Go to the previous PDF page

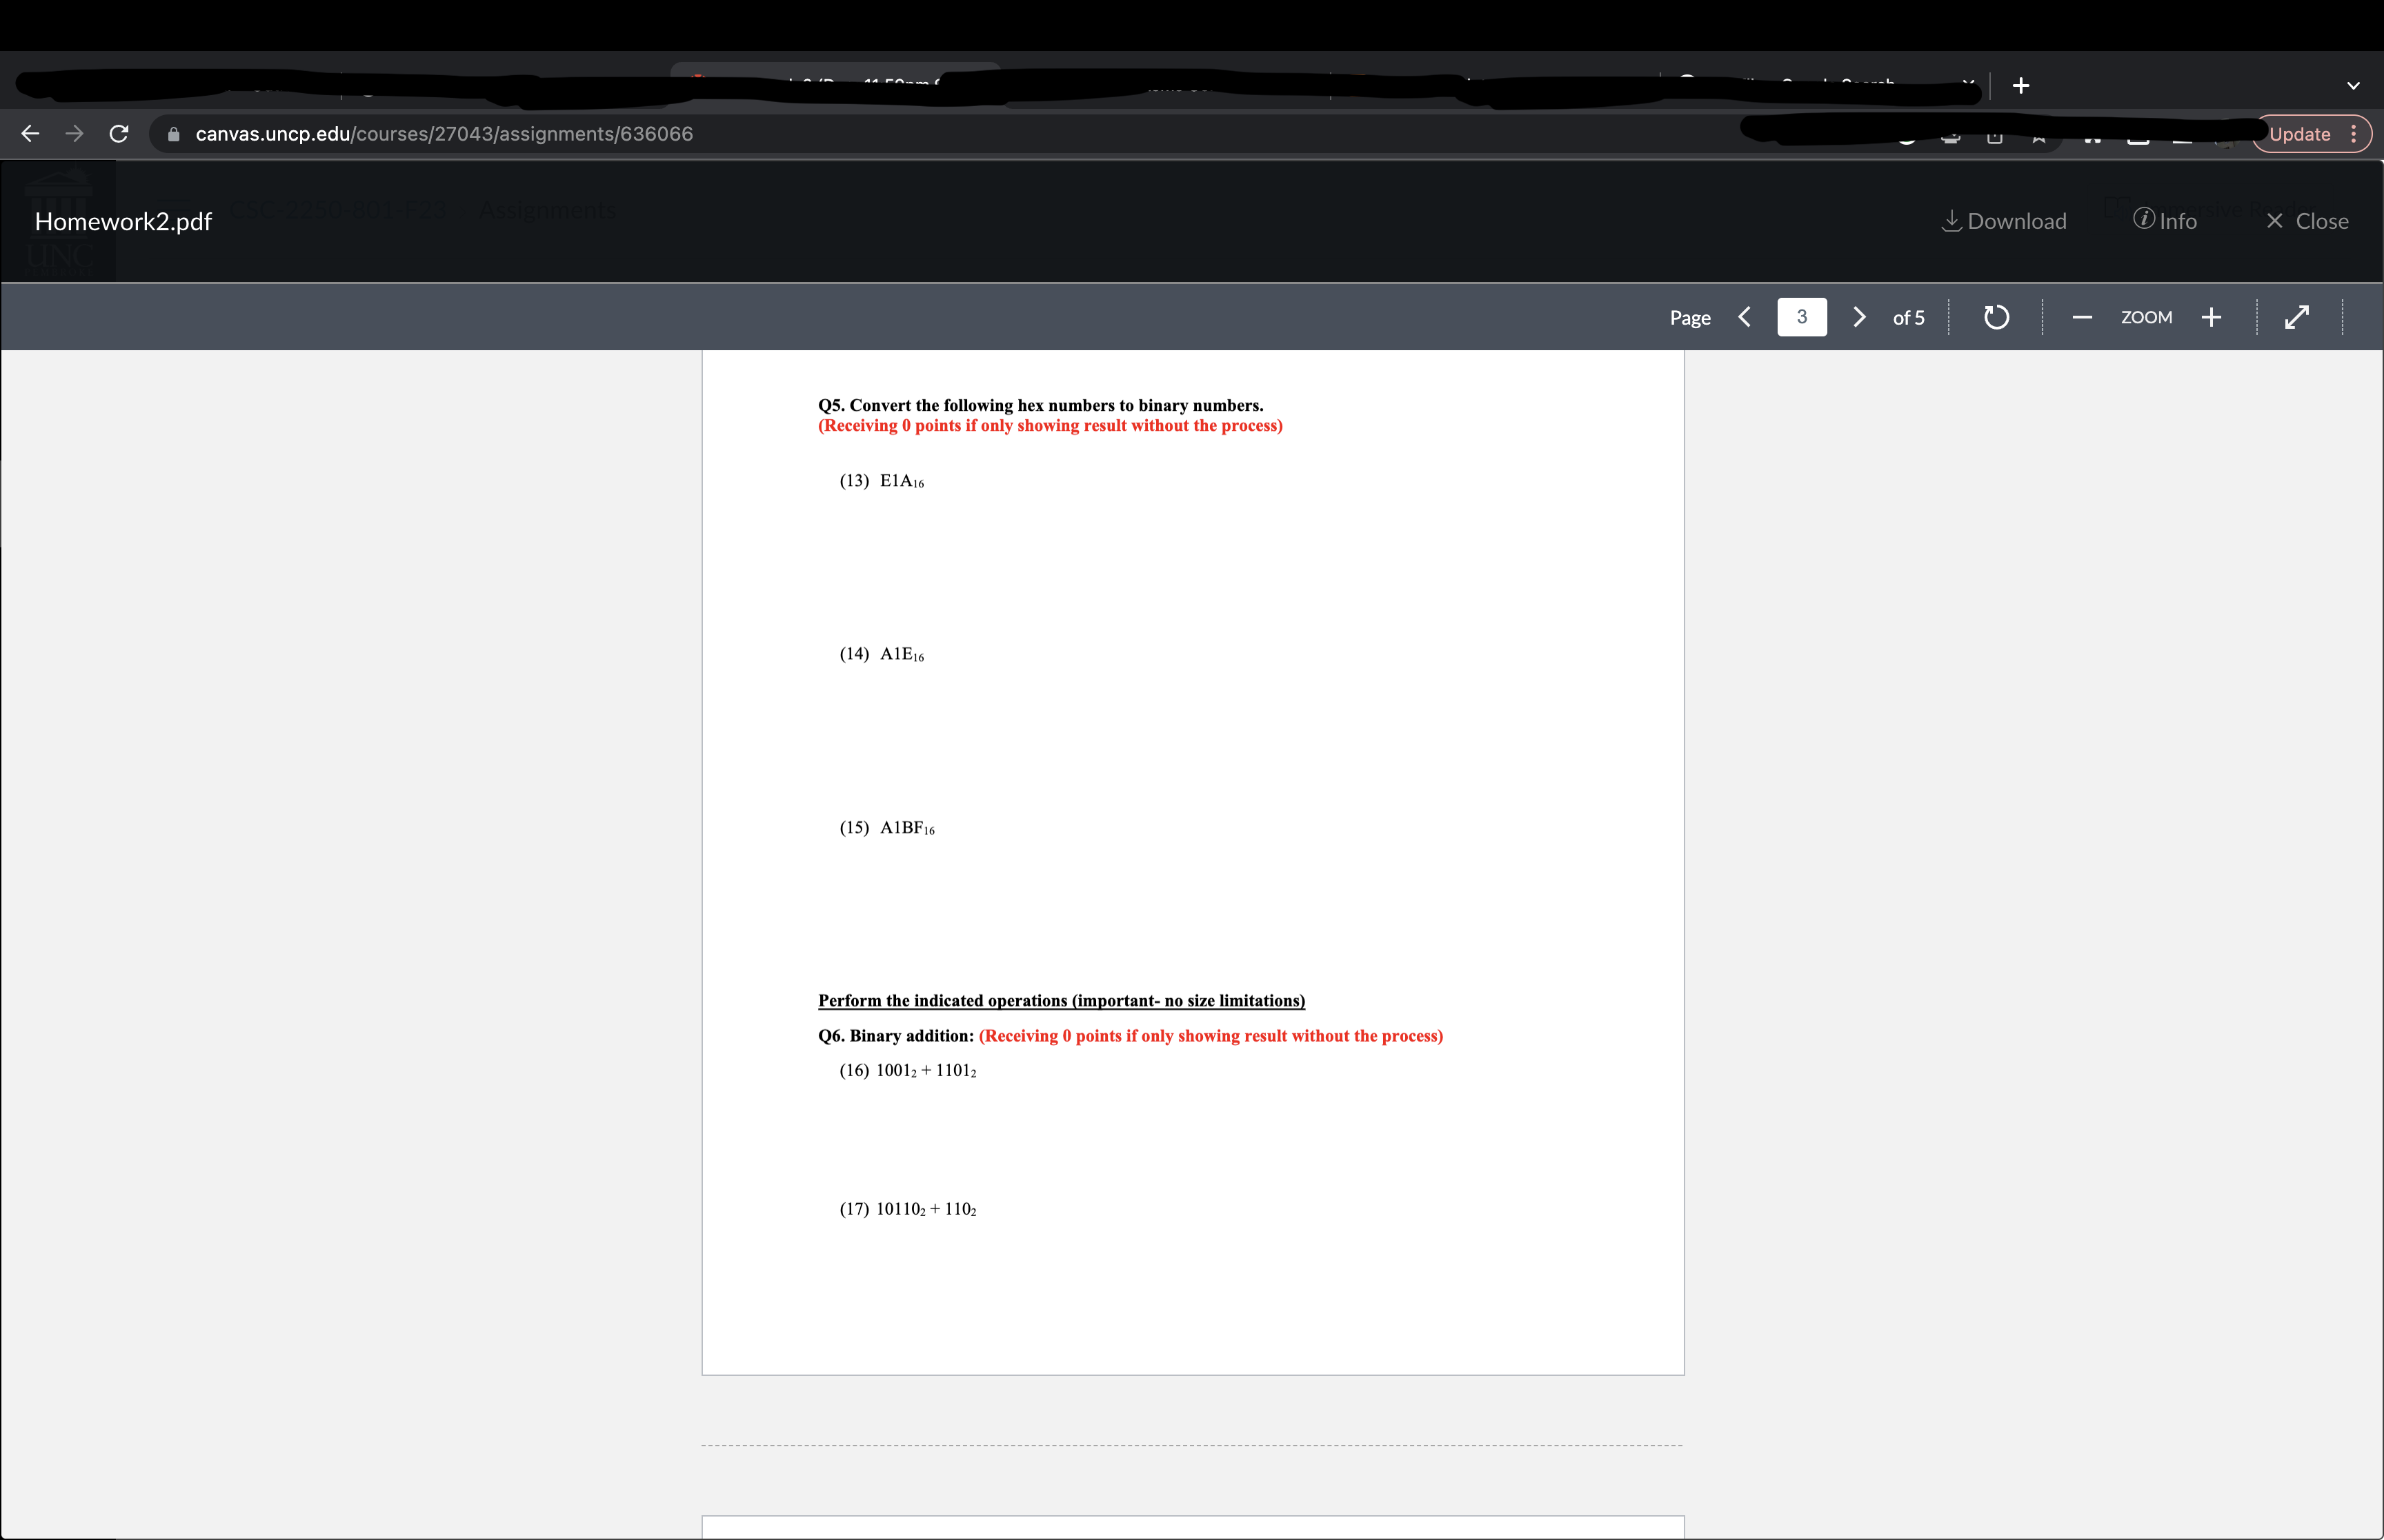[1745, 317]
